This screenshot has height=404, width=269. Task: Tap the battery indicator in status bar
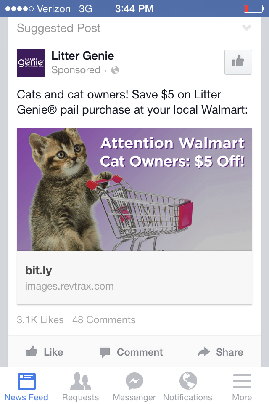[253, 8]
